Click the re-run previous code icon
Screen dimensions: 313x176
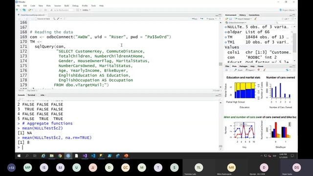[201, 19]
